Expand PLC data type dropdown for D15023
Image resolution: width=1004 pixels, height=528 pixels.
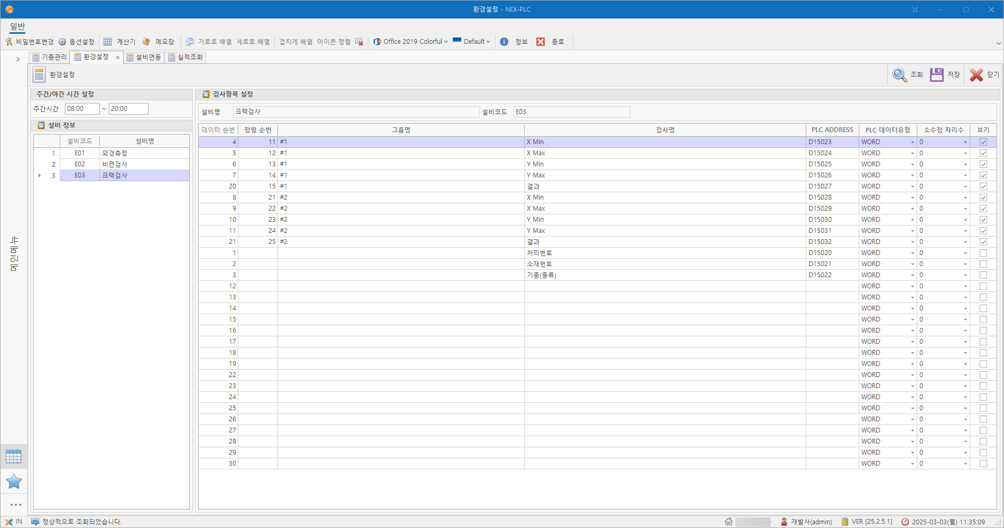pos(912,143)
